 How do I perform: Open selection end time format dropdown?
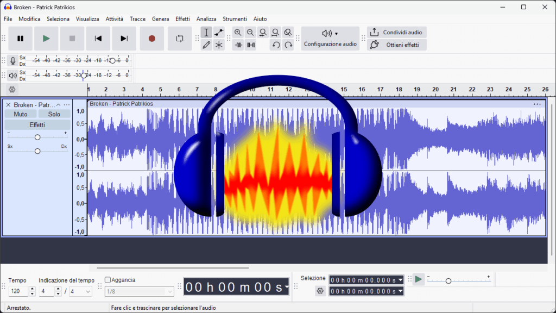pyautogui.click(x=400, y=291)
